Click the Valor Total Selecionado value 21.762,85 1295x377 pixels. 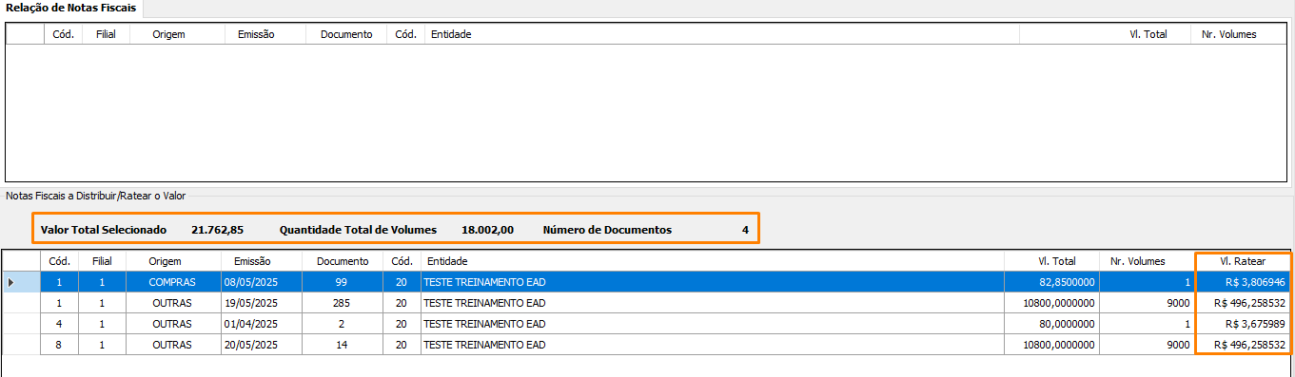point(218,230)
